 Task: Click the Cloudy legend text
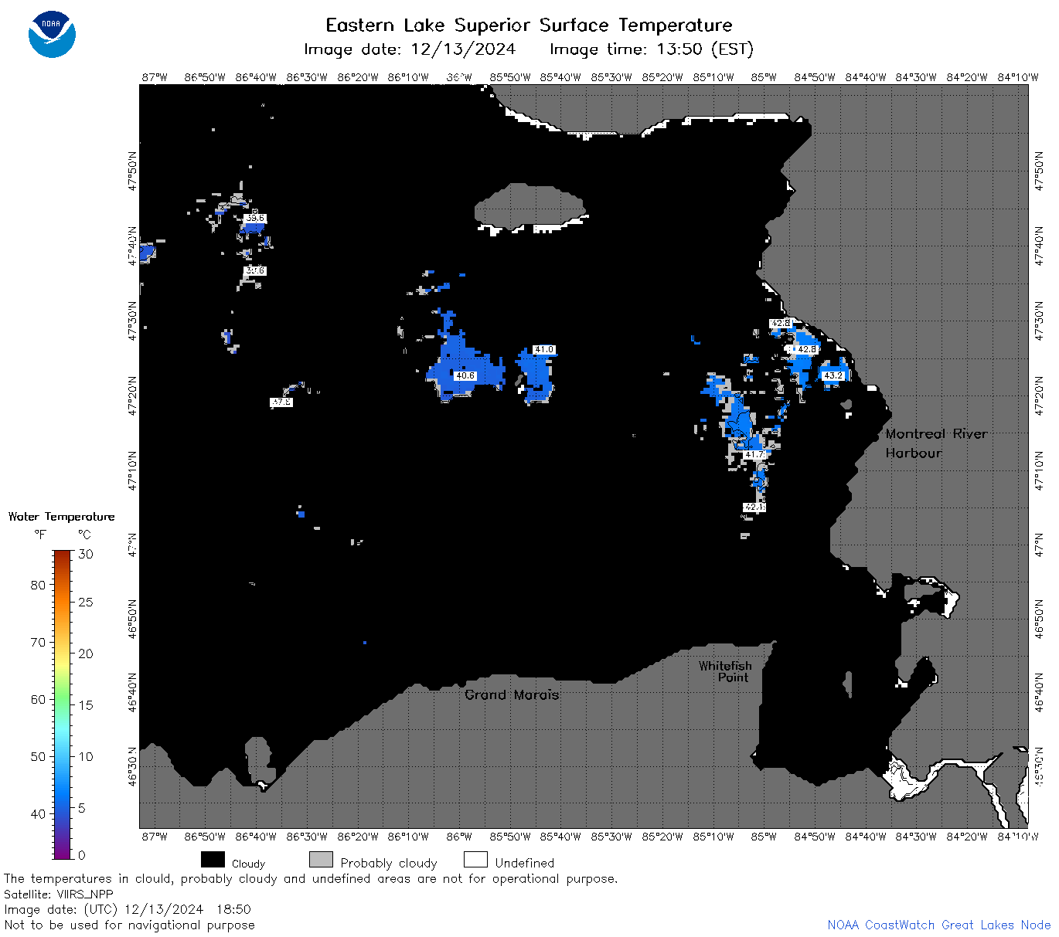pyautogui.click(x=248, y=864)
